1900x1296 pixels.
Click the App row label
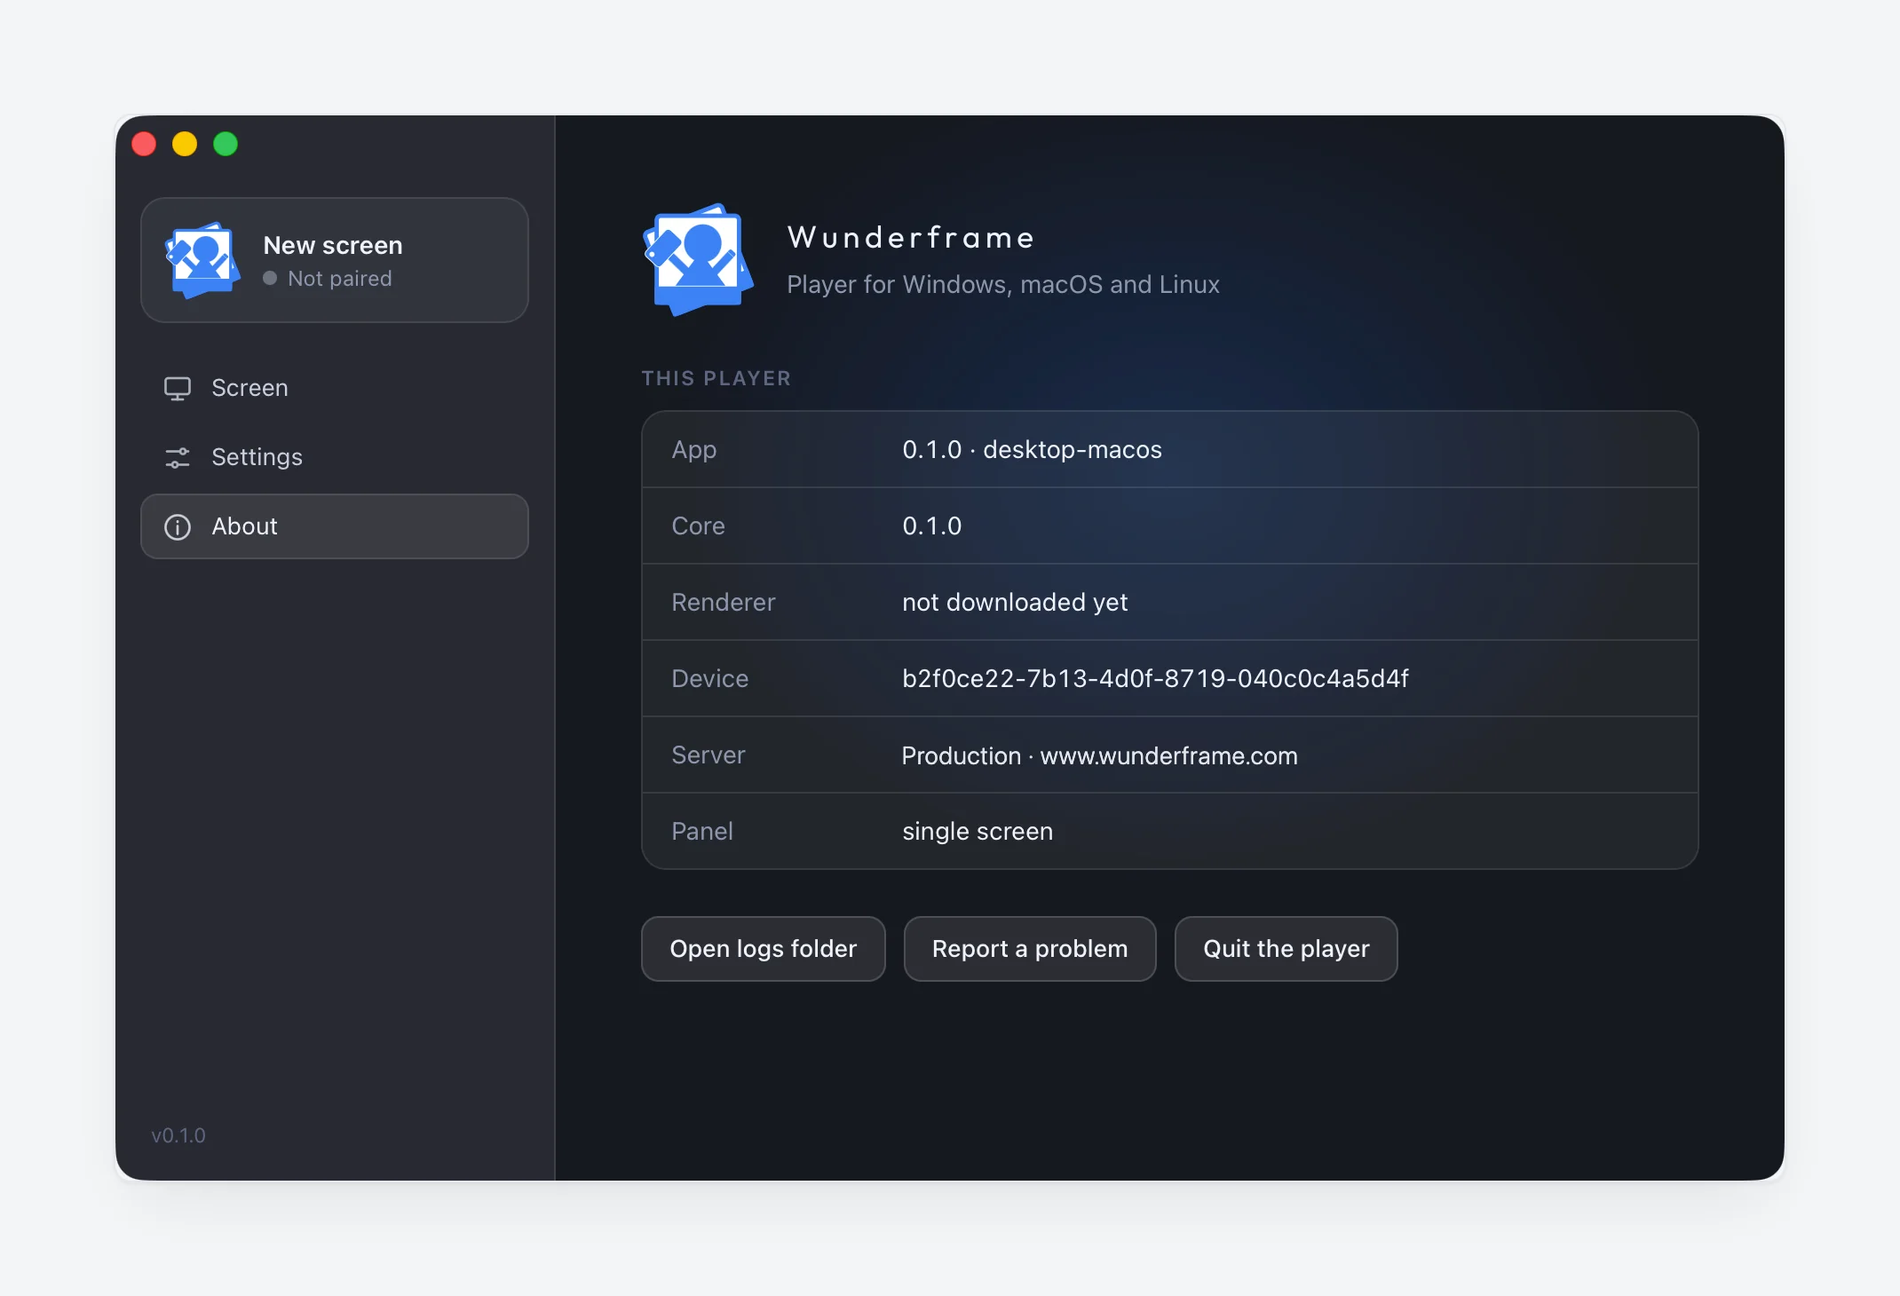click(694, 450)
